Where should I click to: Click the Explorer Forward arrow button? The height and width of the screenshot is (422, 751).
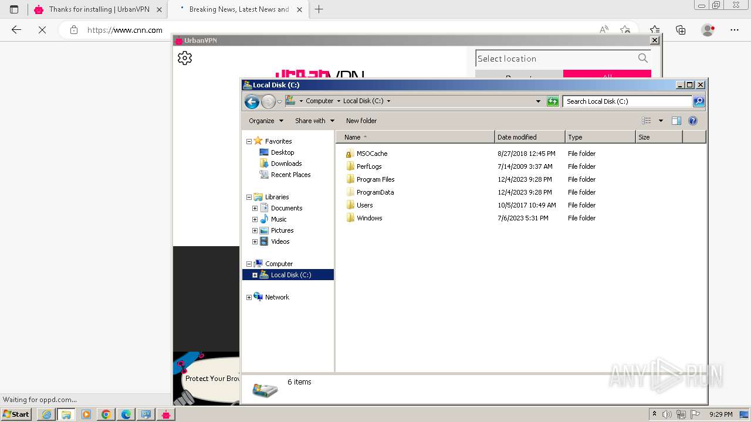coord(268,101)
